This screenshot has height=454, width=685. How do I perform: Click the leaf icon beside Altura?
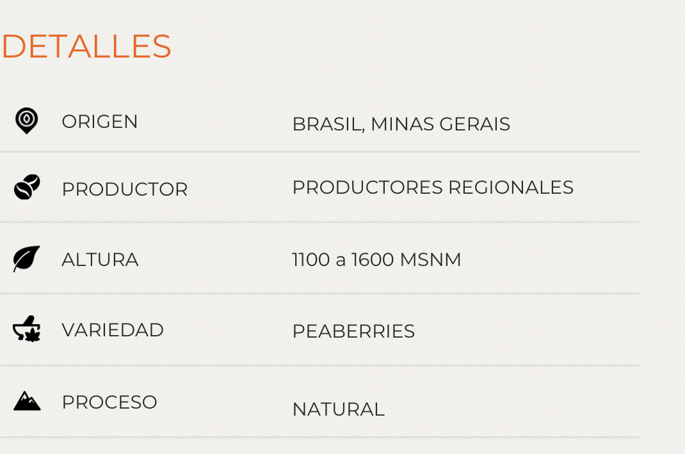[27, 259]
